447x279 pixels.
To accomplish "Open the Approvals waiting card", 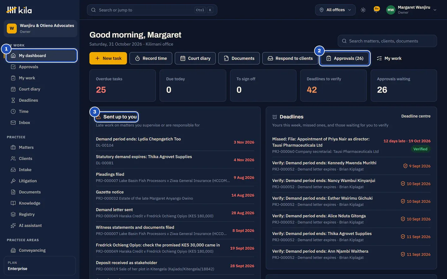I will tap(404, 86).
